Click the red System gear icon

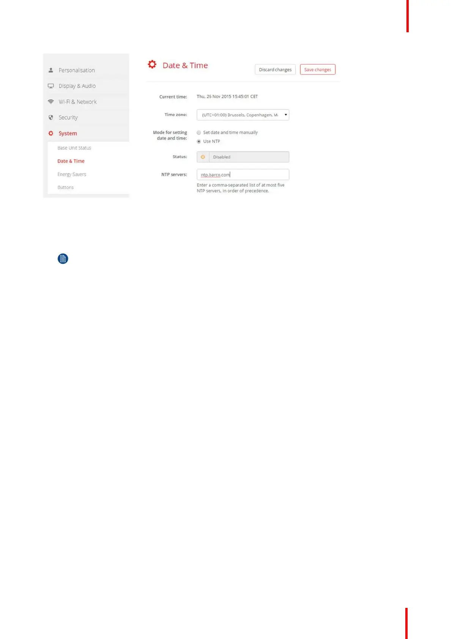click(x=51, y=134)
